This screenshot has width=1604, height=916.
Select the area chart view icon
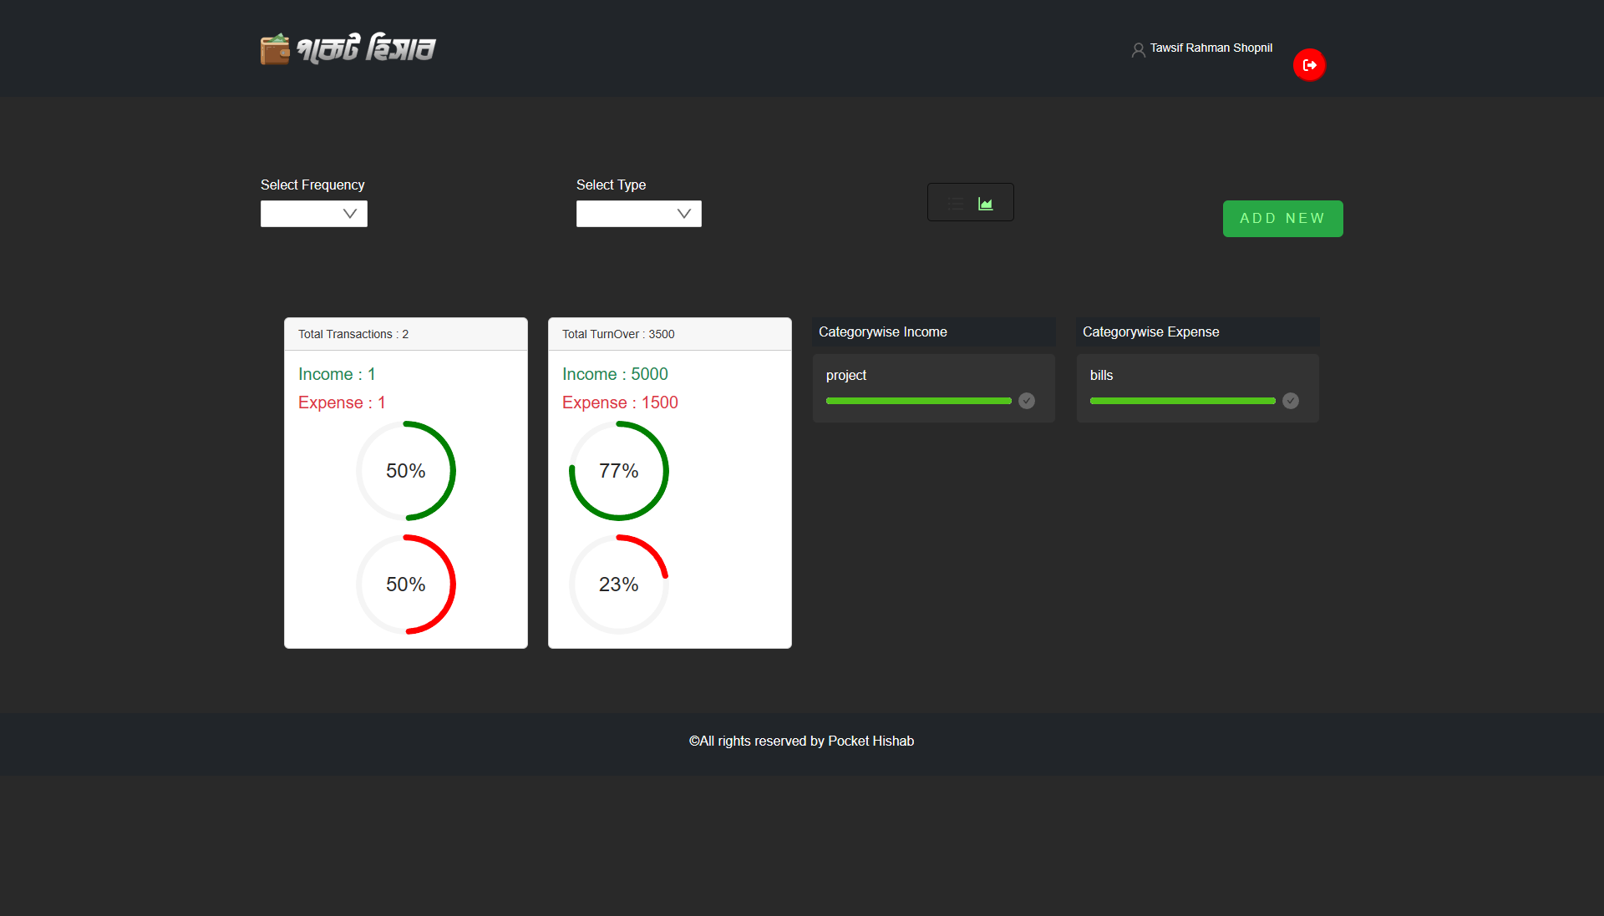[985, 202]
